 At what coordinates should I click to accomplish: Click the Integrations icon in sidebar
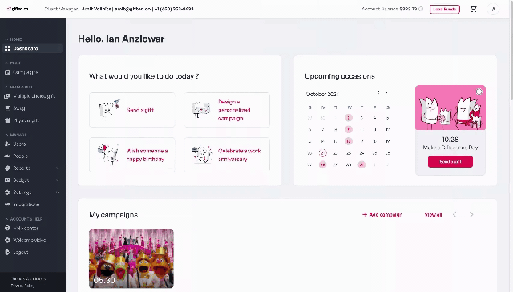tap(7, 205)
